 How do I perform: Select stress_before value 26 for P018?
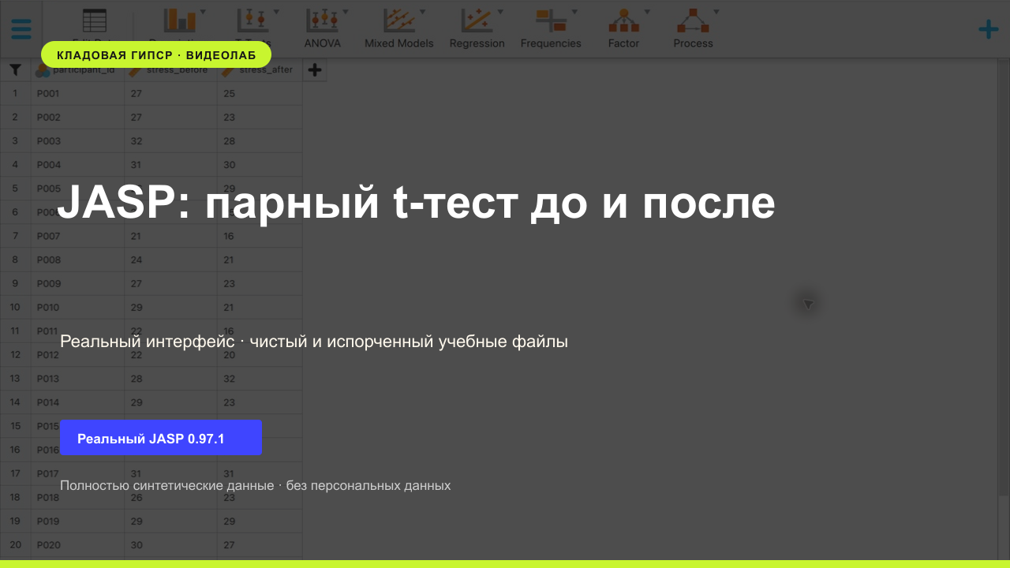point(170,497)
